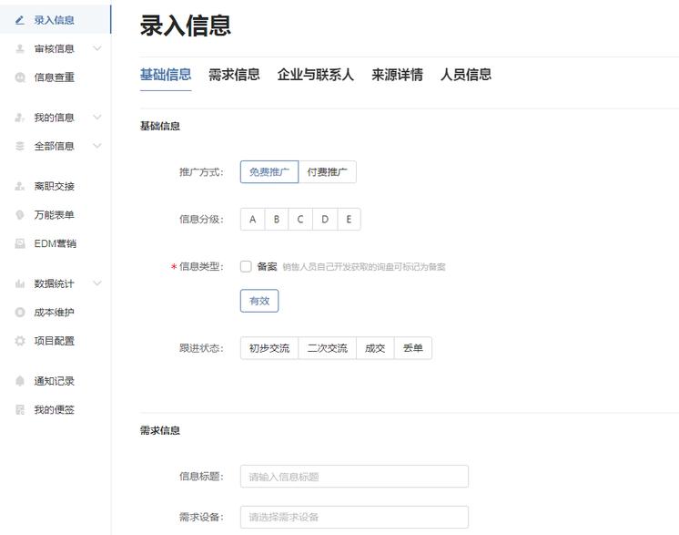Open the 需求设备 selection dropdown
This screenshot has height=535, width=679.
pos(354,517)
